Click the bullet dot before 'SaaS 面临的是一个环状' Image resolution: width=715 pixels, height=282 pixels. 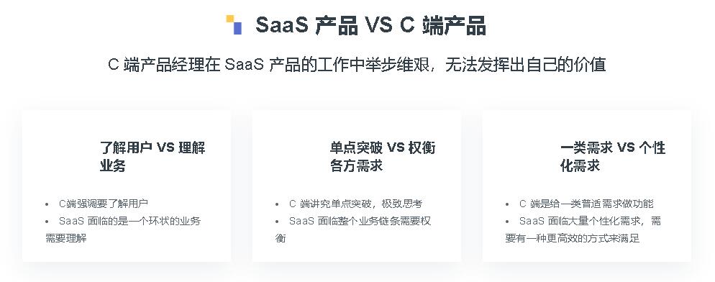pos(47,222)
